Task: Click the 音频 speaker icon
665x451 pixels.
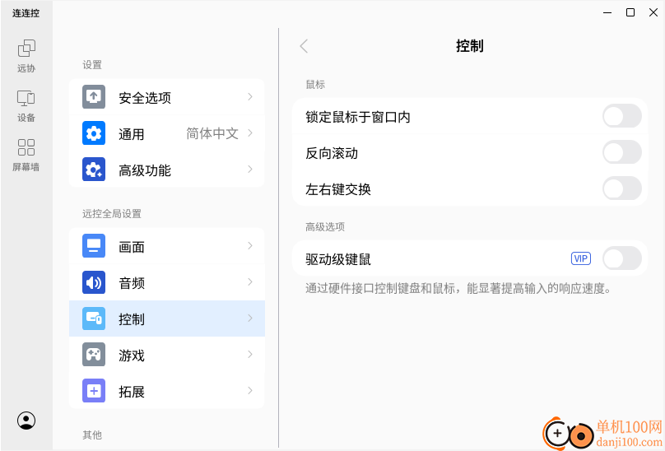Action: point(94,282)
